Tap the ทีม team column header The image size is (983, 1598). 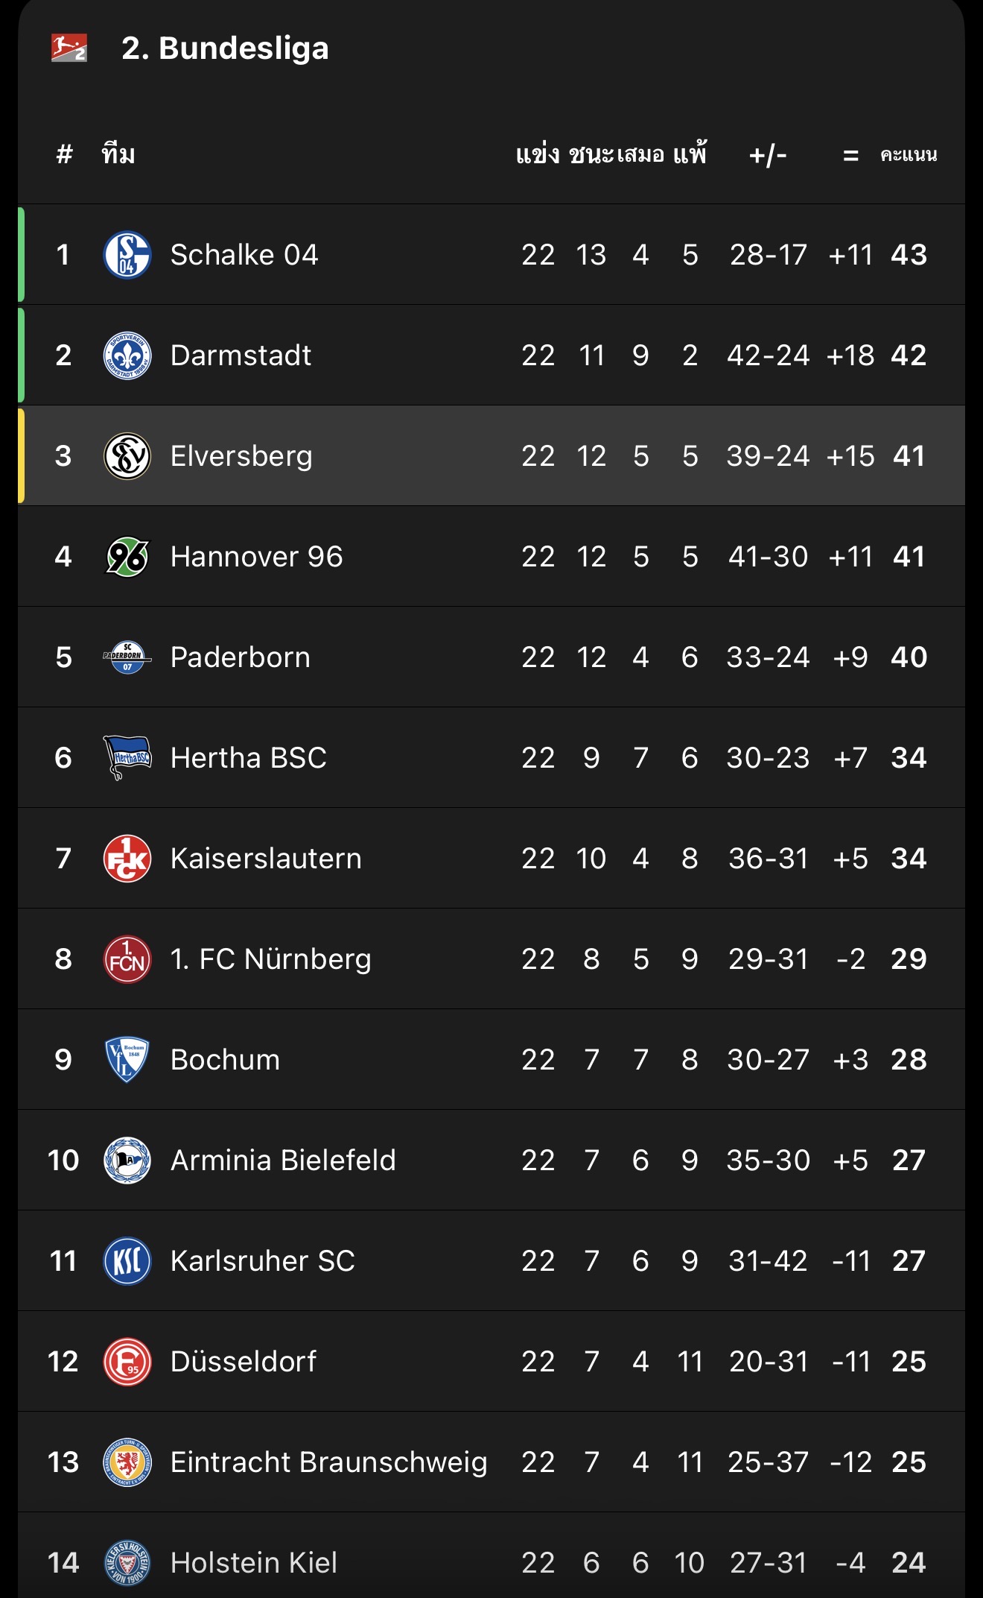[x=118, y=155]
